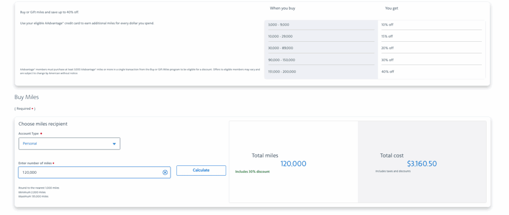509x215 pixels.
Task: Focus the Enter number of miles field
Action: (x=89, y=172)
